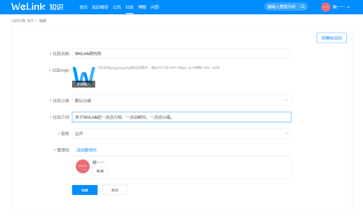
Task: Click the 首页 breadcrumb link
Action: 30,21
